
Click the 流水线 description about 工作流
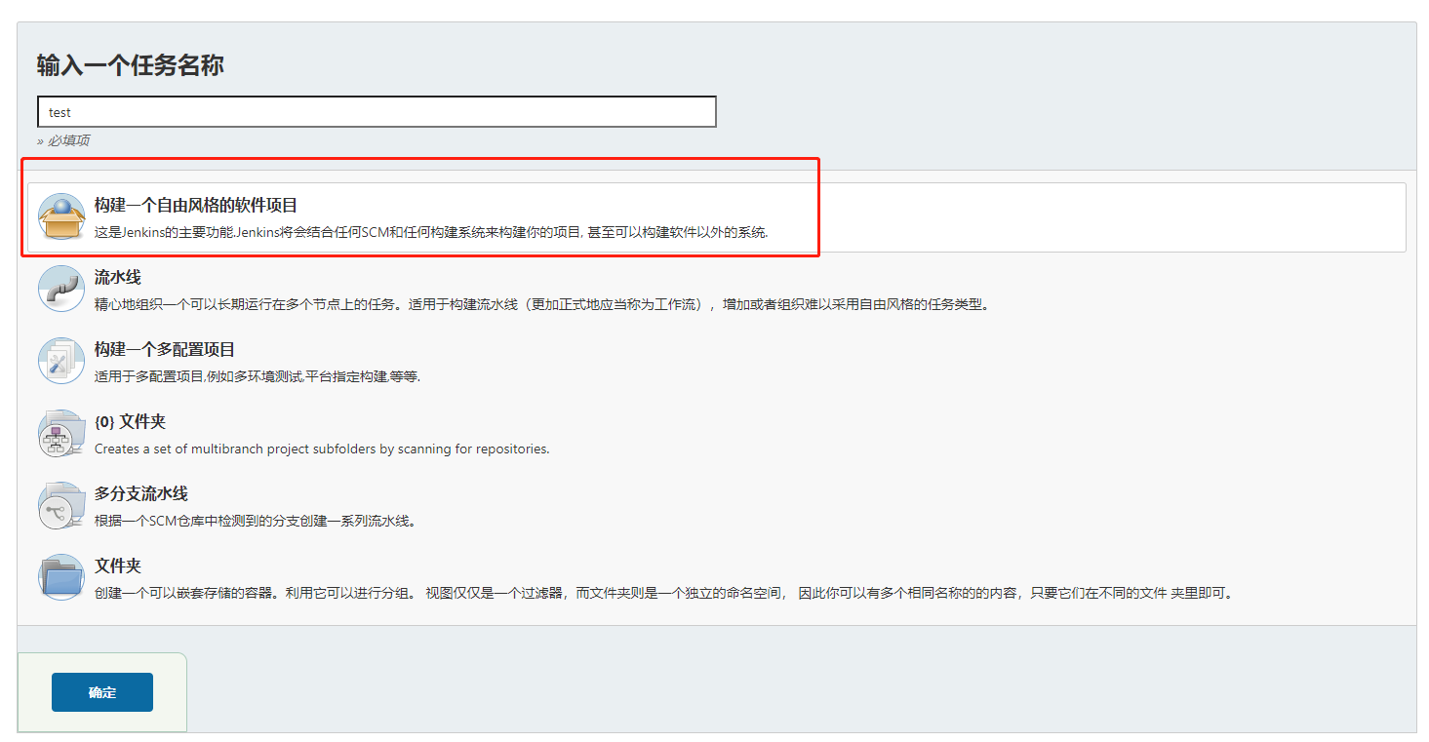click(x=543, y=304)
